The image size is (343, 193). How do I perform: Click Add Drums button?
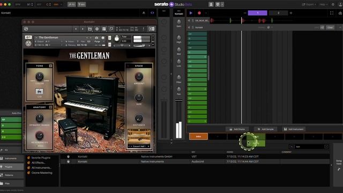237,129
